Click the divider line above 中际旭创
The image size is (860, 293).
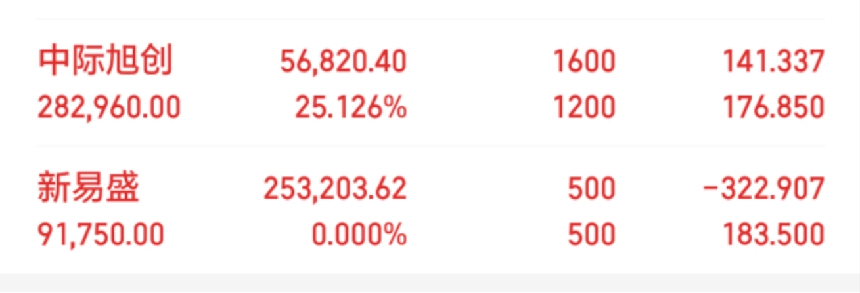[x=430, y=19]
